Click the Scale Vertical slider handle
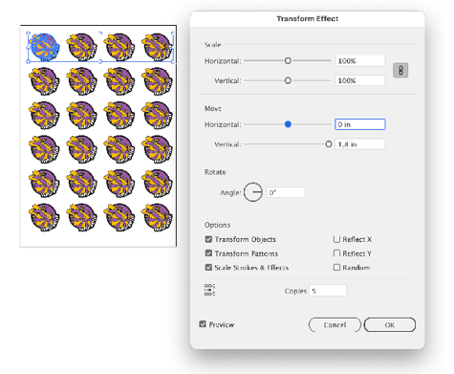This screenshot has width=454, height=374. (288, 80)
